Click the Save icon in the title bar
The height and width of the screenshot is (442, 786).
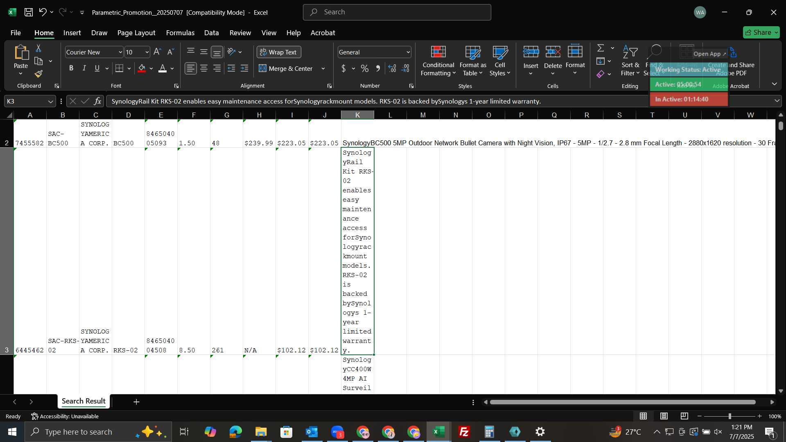[x=29, y=12]
